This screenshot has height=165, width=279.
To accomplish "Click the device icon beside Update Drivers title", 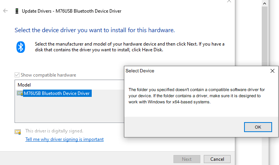I will [x=17, y=11].
